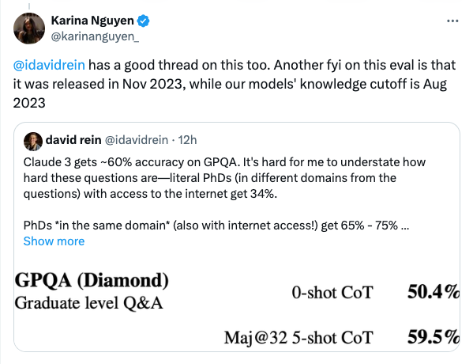Viewport: 473px width, 364px height.
Task: Open Karina Nguyen's profile avatar
Action: pos(29,28)
